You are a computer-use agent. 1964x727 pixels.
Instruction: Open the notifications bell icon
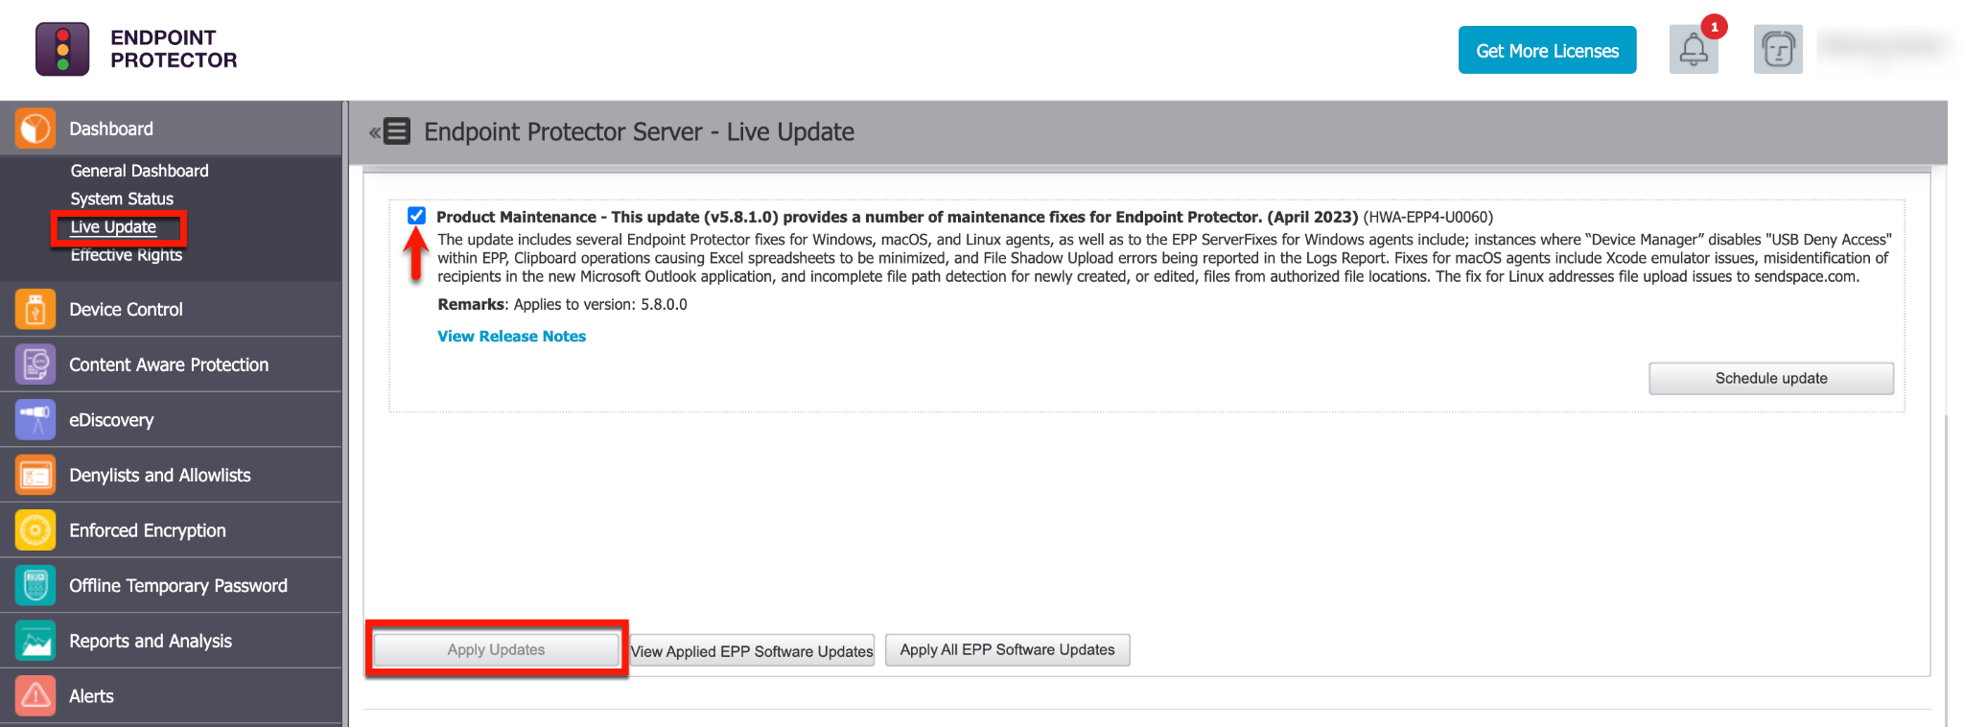1694,50
